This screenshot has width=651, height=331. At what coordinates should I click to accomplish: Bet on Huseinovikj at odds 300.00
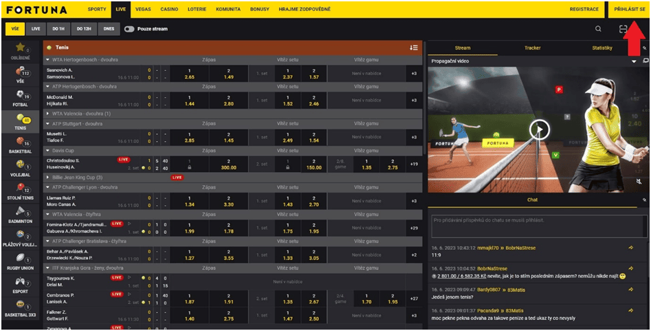[228, 164]
